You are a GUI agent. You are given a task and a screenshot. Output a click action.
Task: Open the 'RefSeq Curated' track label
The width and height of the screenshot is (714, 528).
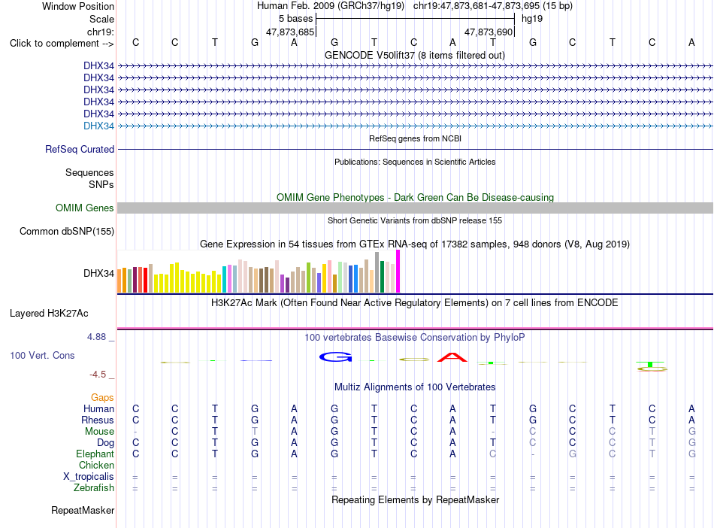coord(79,149)
